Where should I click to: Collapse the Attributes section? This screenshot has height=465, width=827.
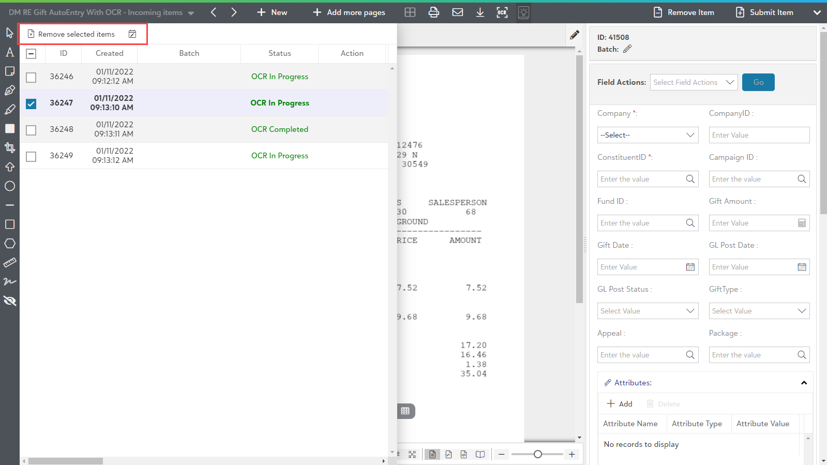coord(804,383)
